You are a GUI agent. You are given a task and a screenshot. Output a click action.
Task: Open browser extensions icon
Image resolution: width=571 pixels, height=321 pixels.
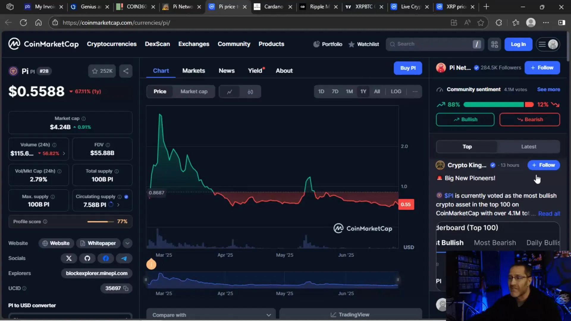(499, 23)
